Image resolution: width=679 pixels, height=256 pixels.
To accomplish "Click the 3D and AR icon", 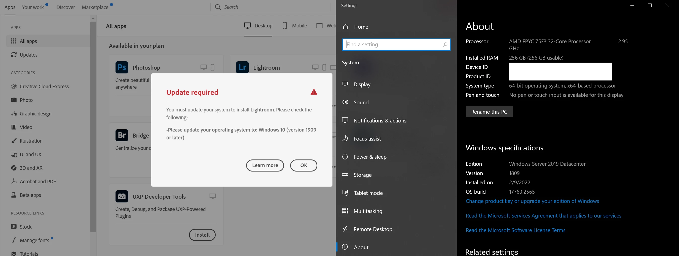I will coord(14,168).
